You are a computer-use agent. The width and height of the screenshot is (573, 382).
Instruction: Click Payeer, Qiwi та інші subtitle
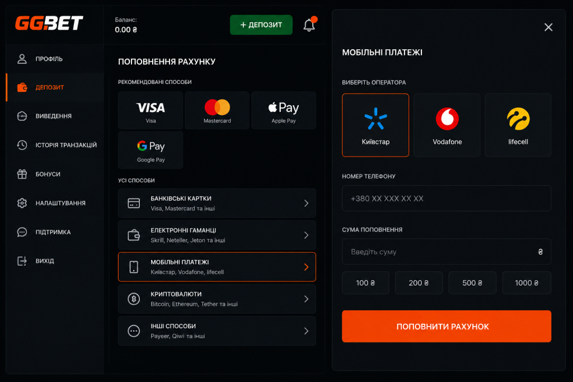point(177,336)
